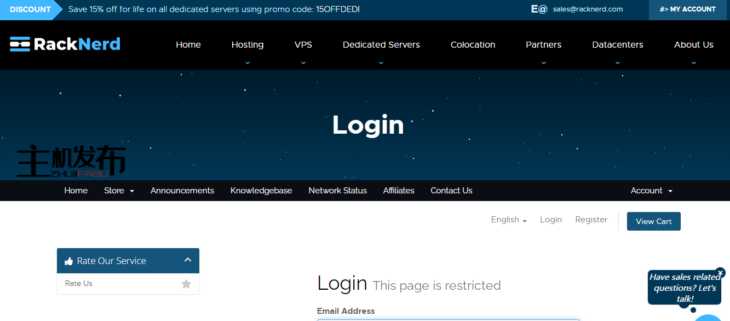Viewport: 730px width, 321px height.
Task: Click the View Cart button
Action: (653, 221)
